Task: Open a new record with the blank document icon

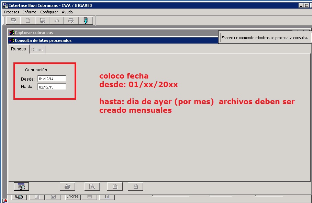Action: click(x=27, y=20)
